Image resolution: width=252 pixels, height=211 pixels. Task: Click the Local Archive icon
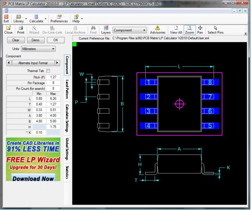coord(75,28)
